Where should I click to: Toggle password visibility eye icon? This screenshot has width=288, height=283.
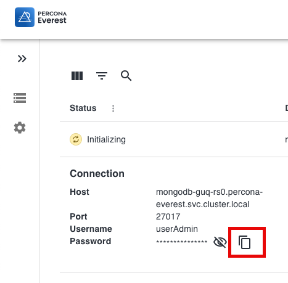[220, 242]
